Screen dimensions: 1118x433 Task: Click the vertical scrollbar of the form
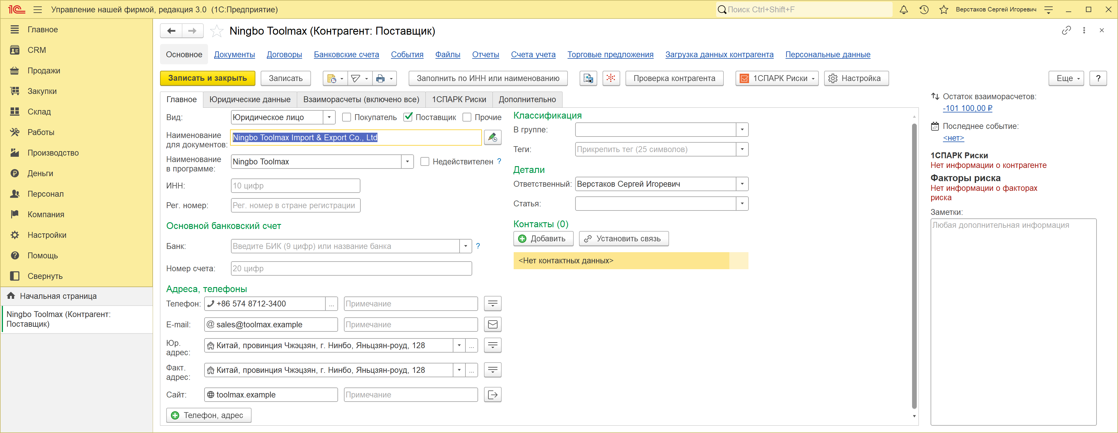point(914,266)
